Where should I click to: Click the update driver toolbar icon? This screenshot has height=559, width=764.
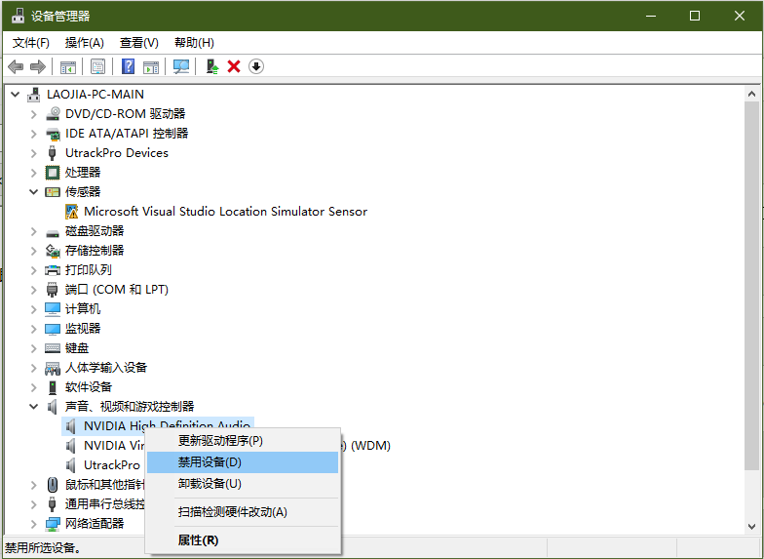212,66
